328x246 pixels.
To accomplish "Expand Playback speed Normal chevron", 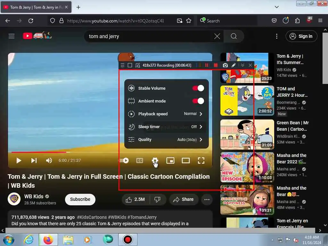I will (201, 114).
